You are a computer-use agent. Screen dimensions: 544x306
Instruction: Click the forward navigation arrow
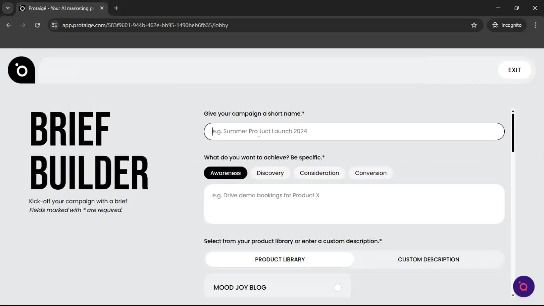click(23, 25)
